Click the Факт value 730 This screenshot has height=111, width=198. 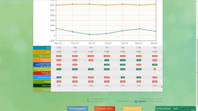pyautogui.click(x=75, y=47)
